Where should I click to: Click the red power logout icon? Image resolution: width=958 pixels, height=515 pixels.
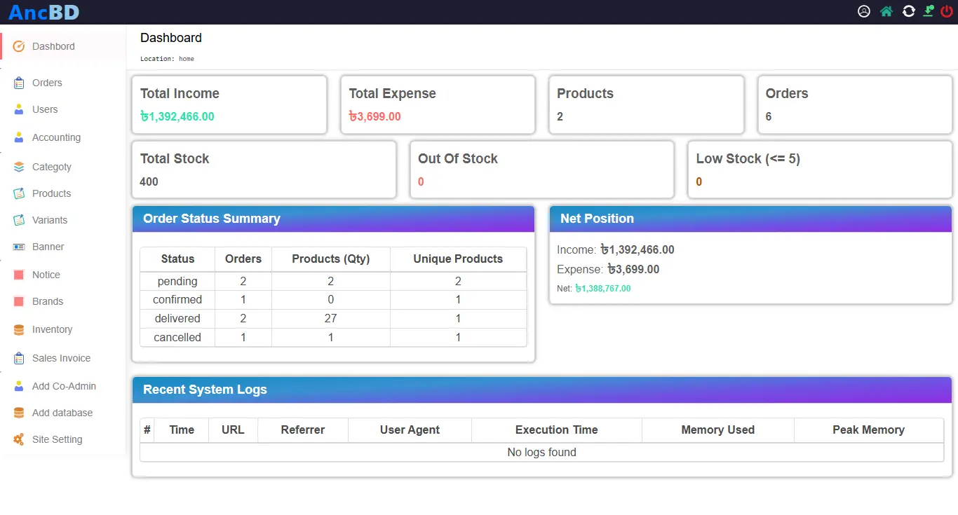click(x=947, y=11)
